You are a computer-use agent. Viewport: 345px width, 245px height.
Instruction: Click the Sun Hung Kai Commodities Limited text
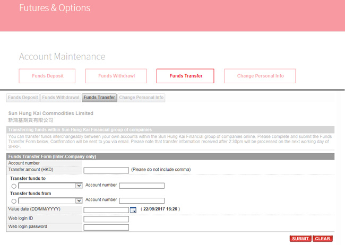[x=51, y=113]
